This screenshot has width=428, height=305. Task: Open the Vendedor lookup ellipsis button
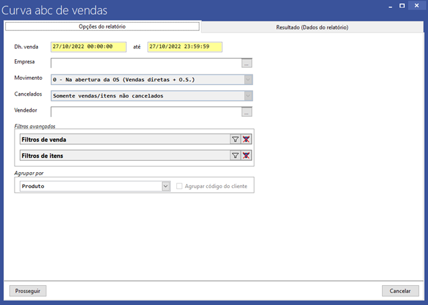247,112
